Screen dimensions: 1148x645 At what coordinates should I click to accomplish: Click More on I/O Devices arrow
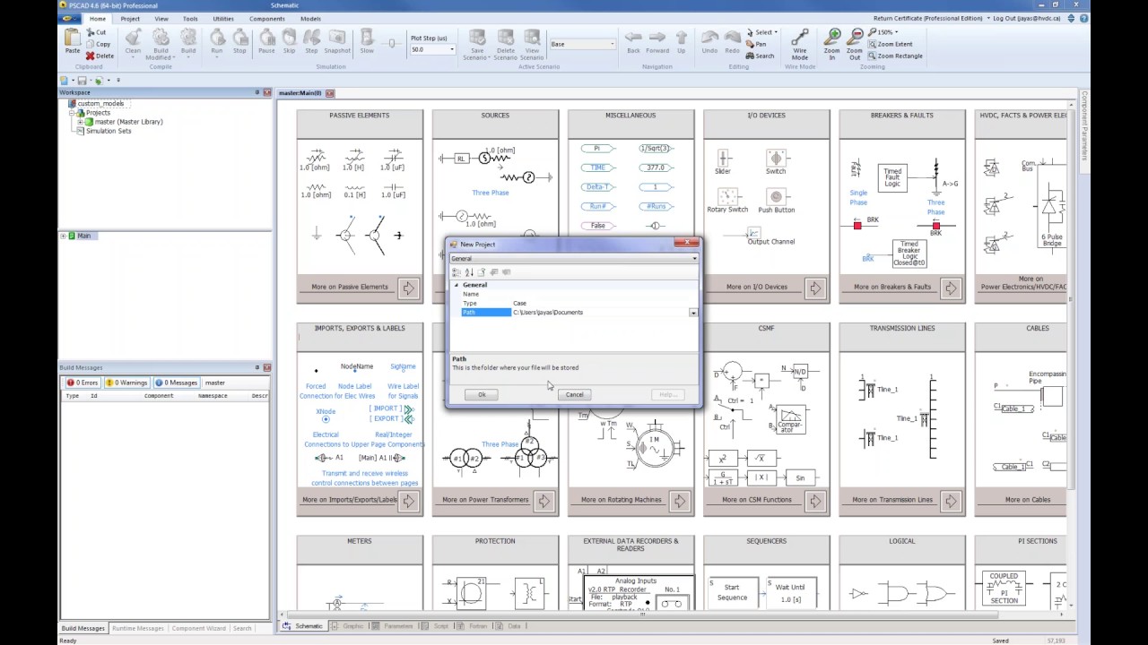coord(814,288)
